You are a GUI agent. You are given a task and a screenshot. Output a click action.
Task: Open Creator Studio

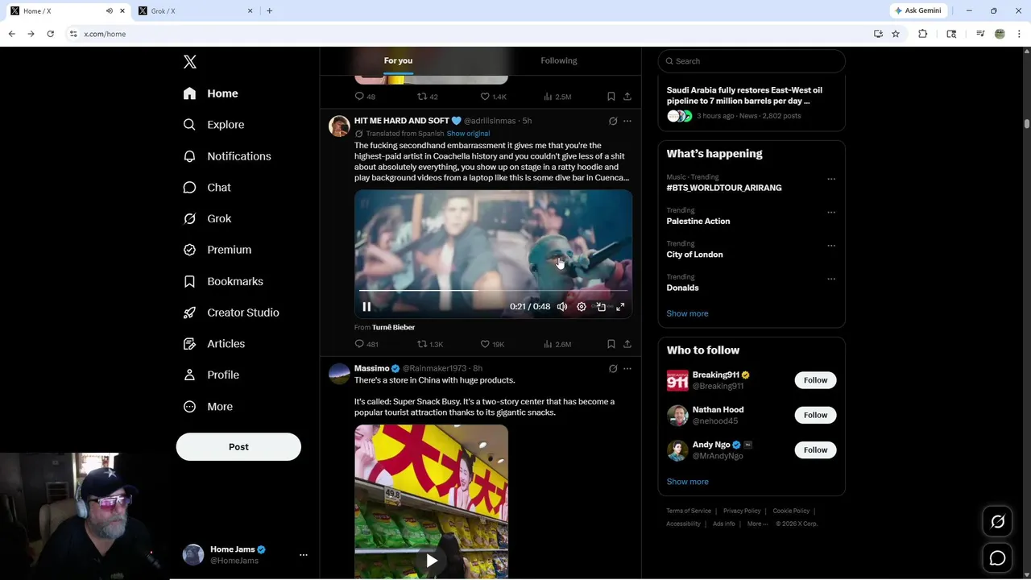click(x=231, y=313)
